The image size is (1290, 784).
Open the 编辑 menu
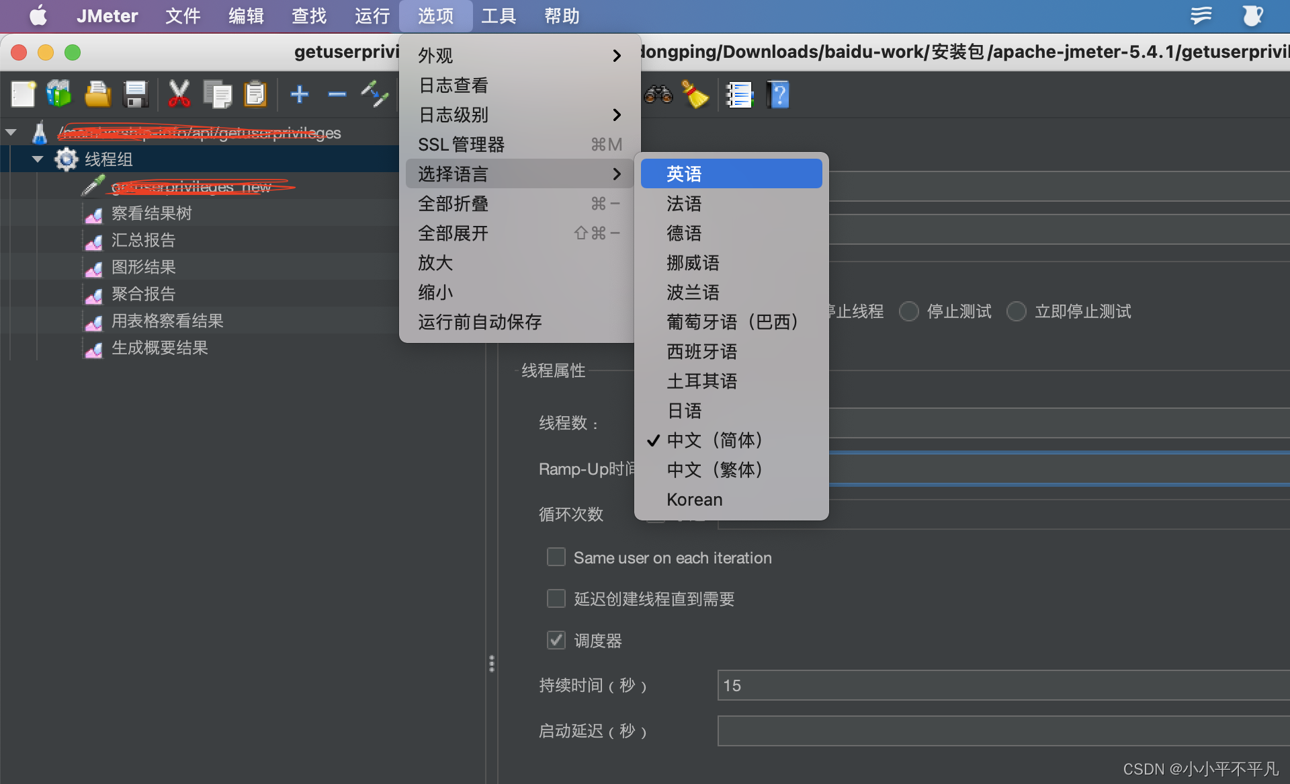point(246,15)
